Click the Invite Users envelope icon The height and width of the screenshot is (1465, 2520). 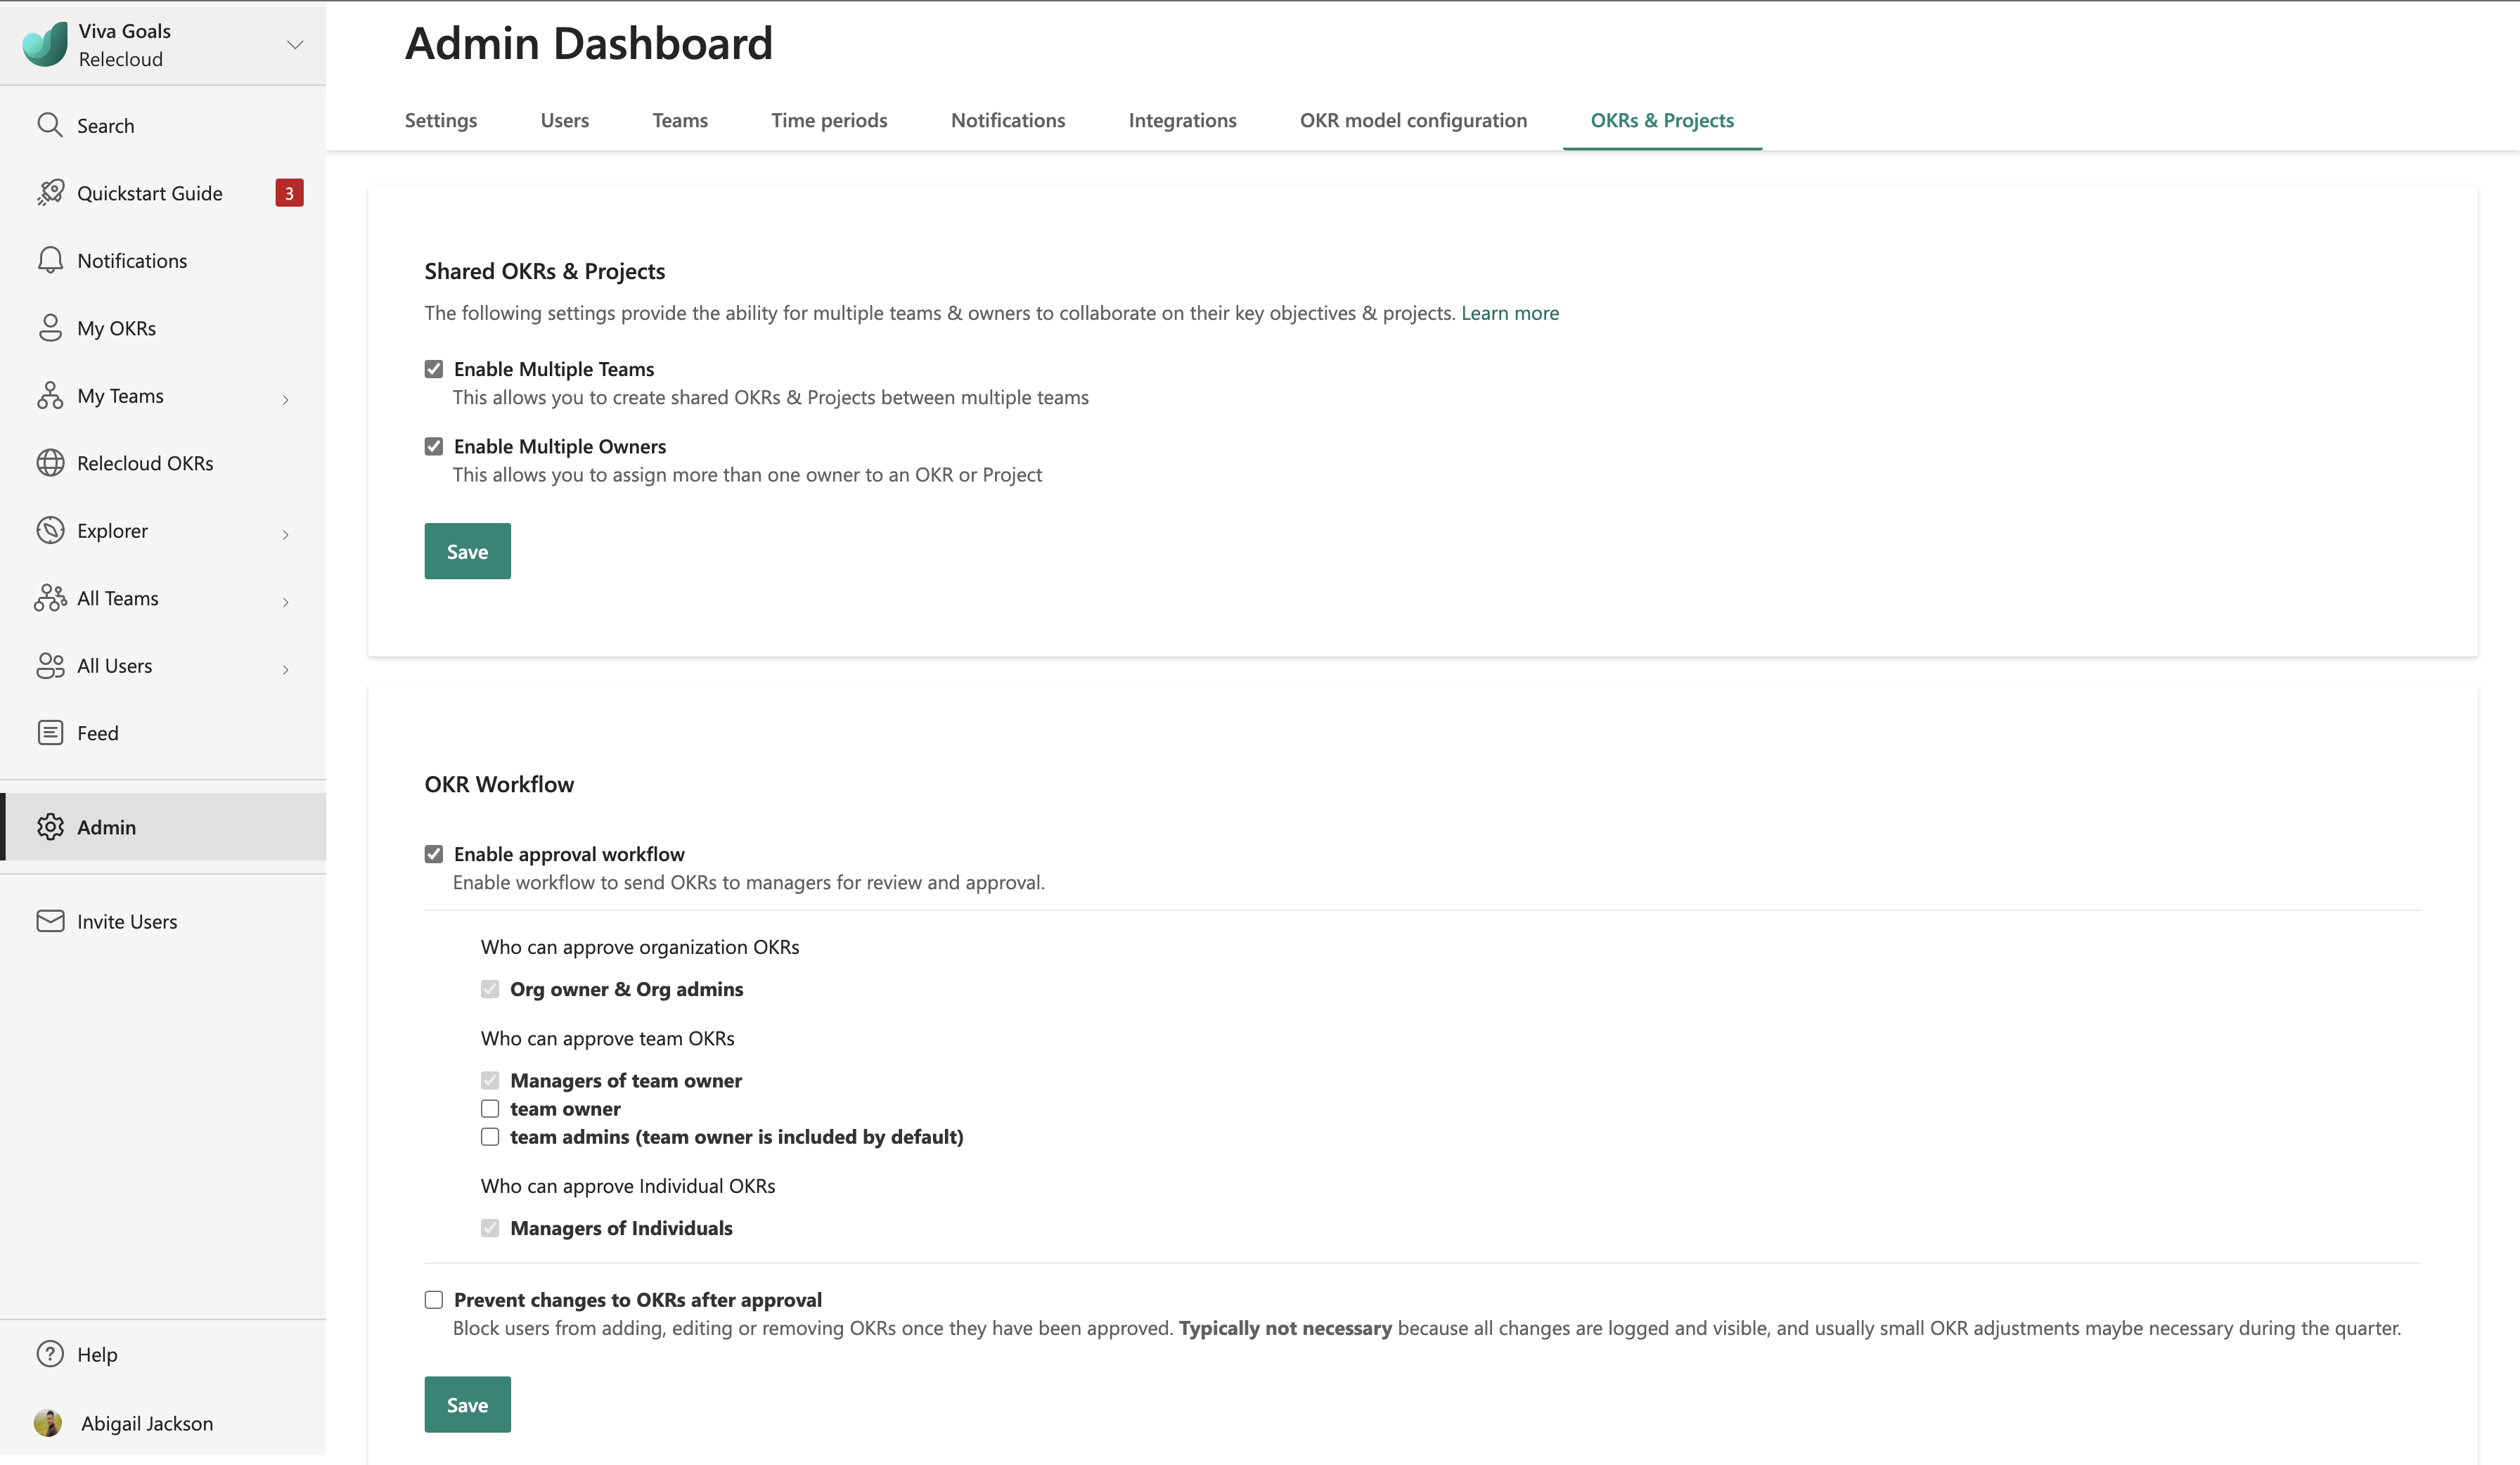[50, 921]
